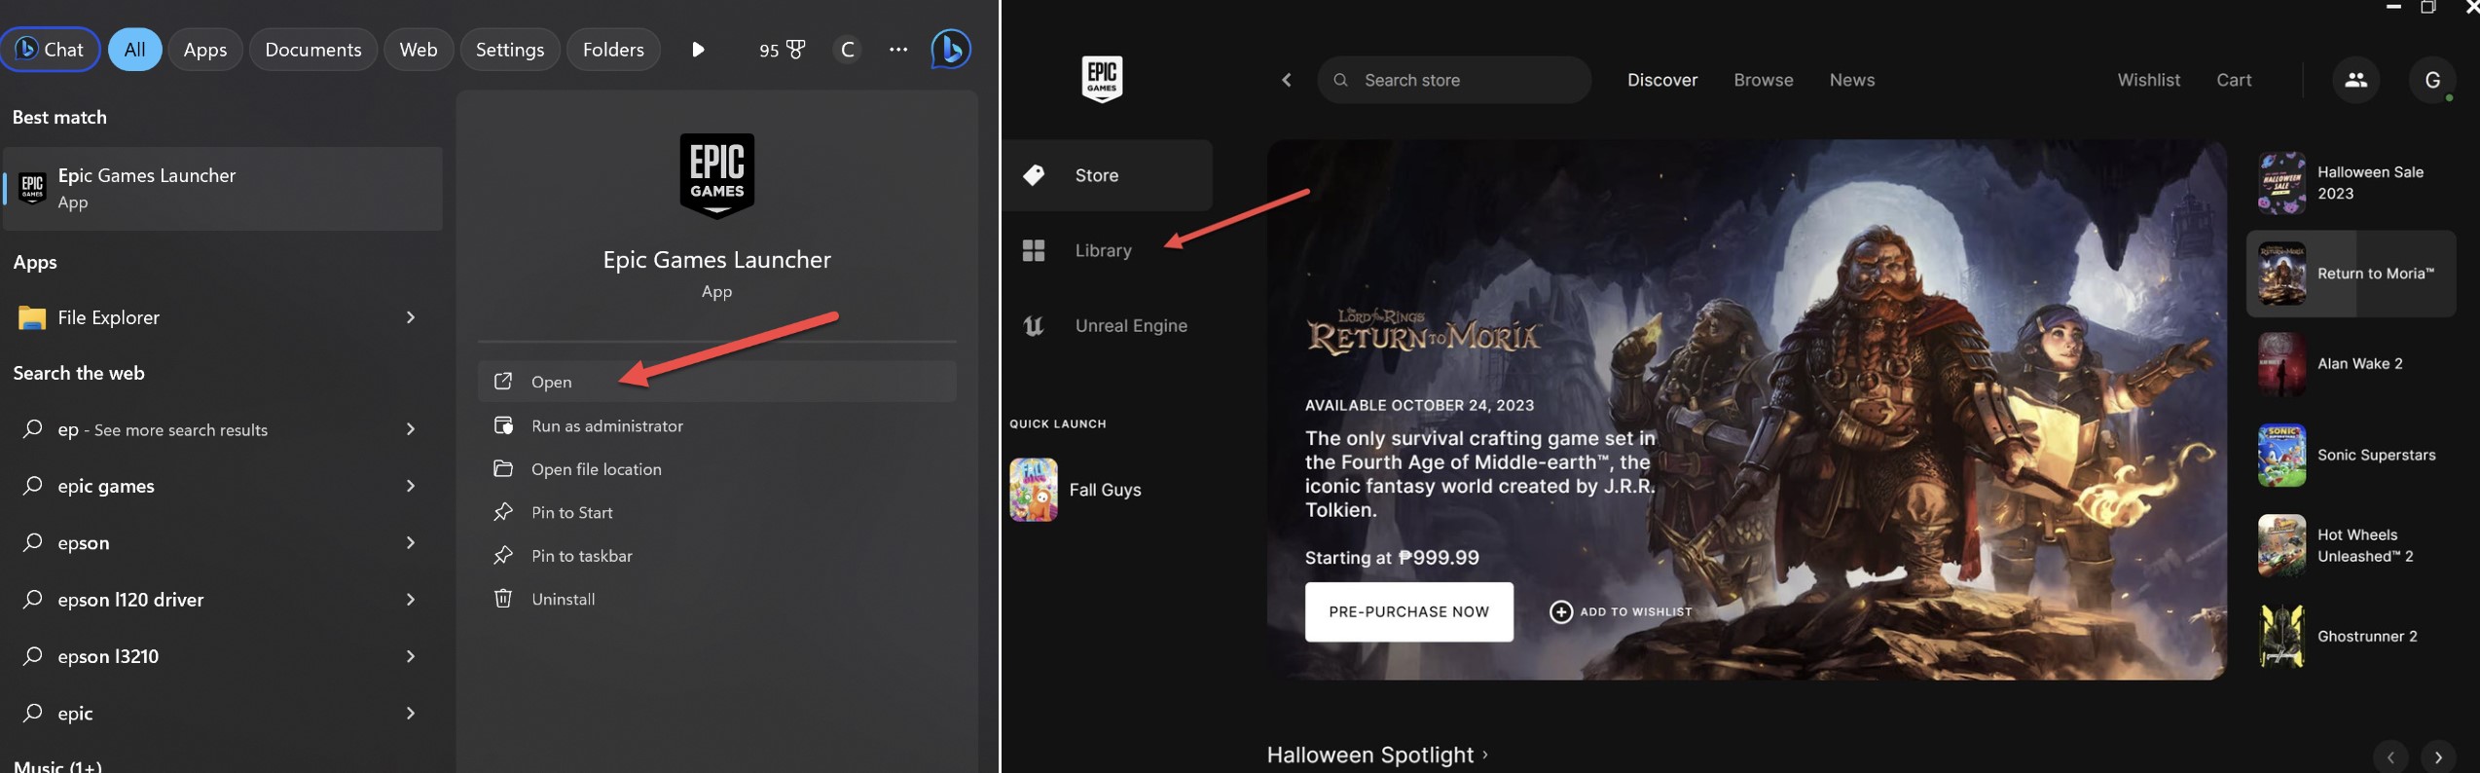This screenshot has height=773, width=2480.
Task: Switch to the Apps search filter
Action: 204,50
